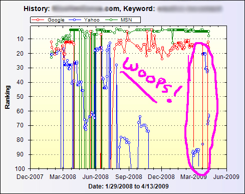The width and height of the screenshot is (245, 194).
Task: Click the Sep-2008 x-axis label
Action: click(x=129, y=177)
